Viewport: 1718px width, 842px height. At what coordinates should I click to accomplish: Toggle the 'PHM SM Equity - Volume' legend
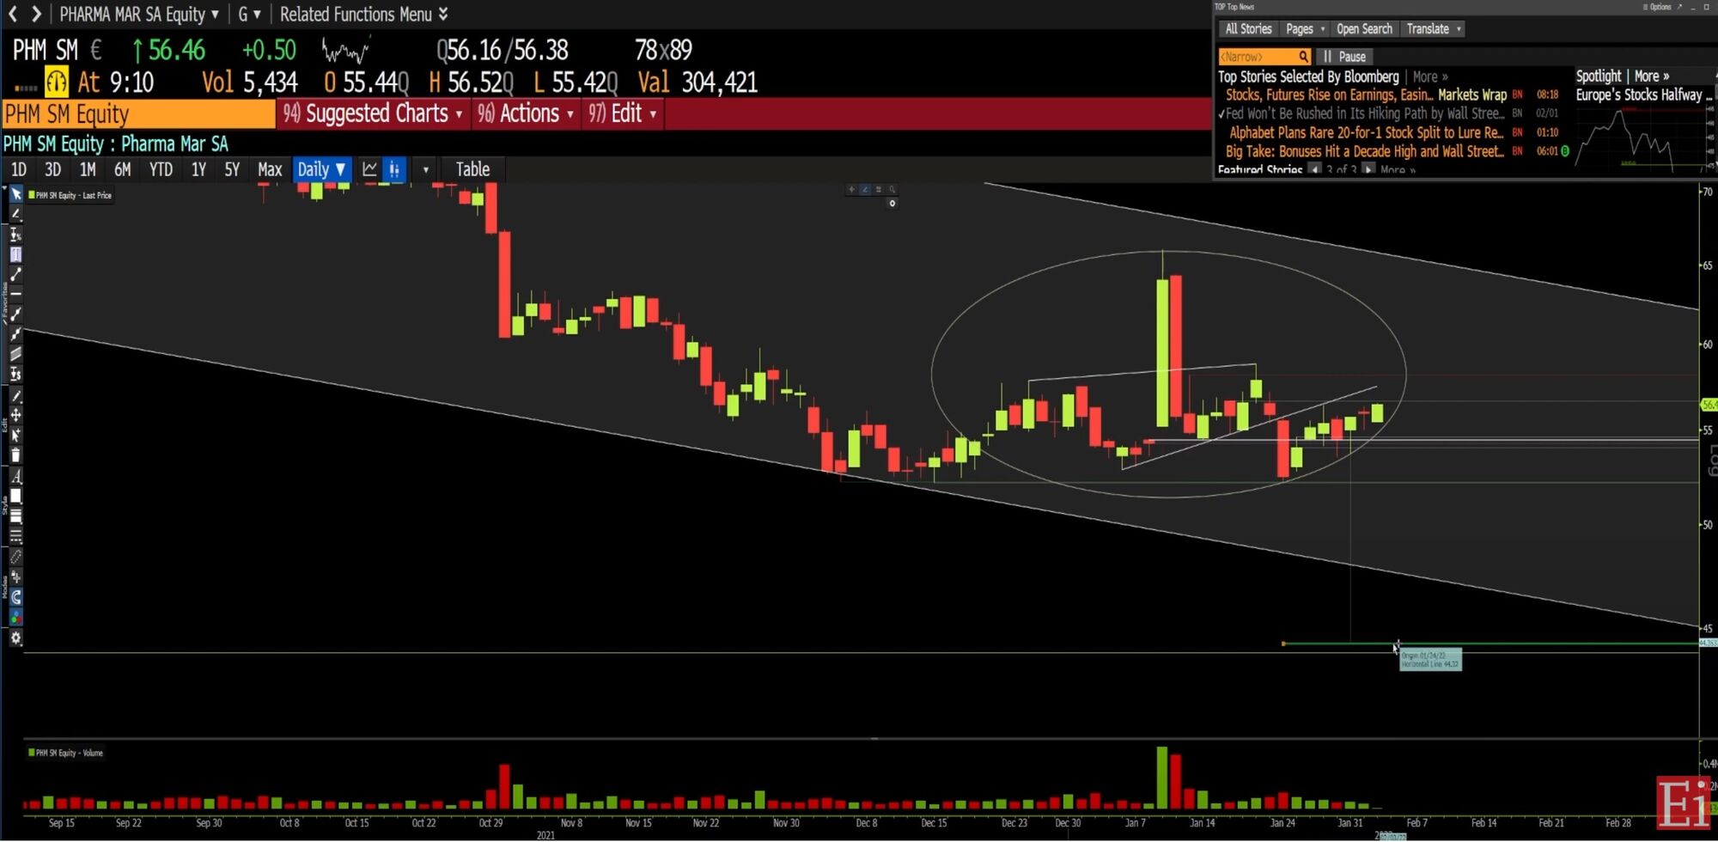point(65,753)
